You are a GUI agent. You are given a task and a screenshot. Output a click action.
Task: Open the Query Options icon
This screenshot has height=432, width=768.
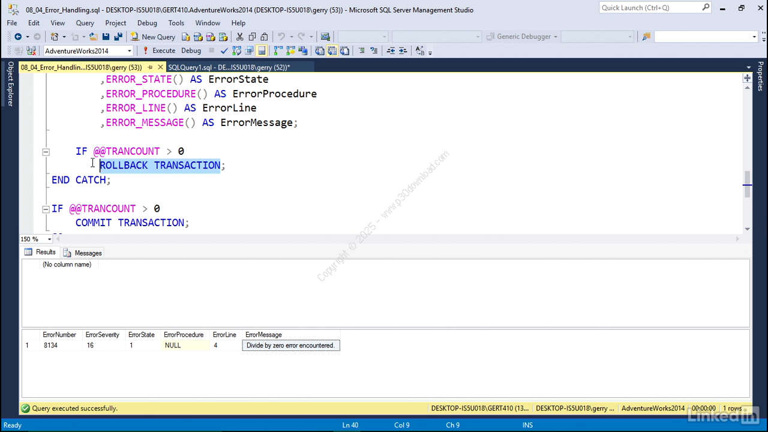point(249,50)
